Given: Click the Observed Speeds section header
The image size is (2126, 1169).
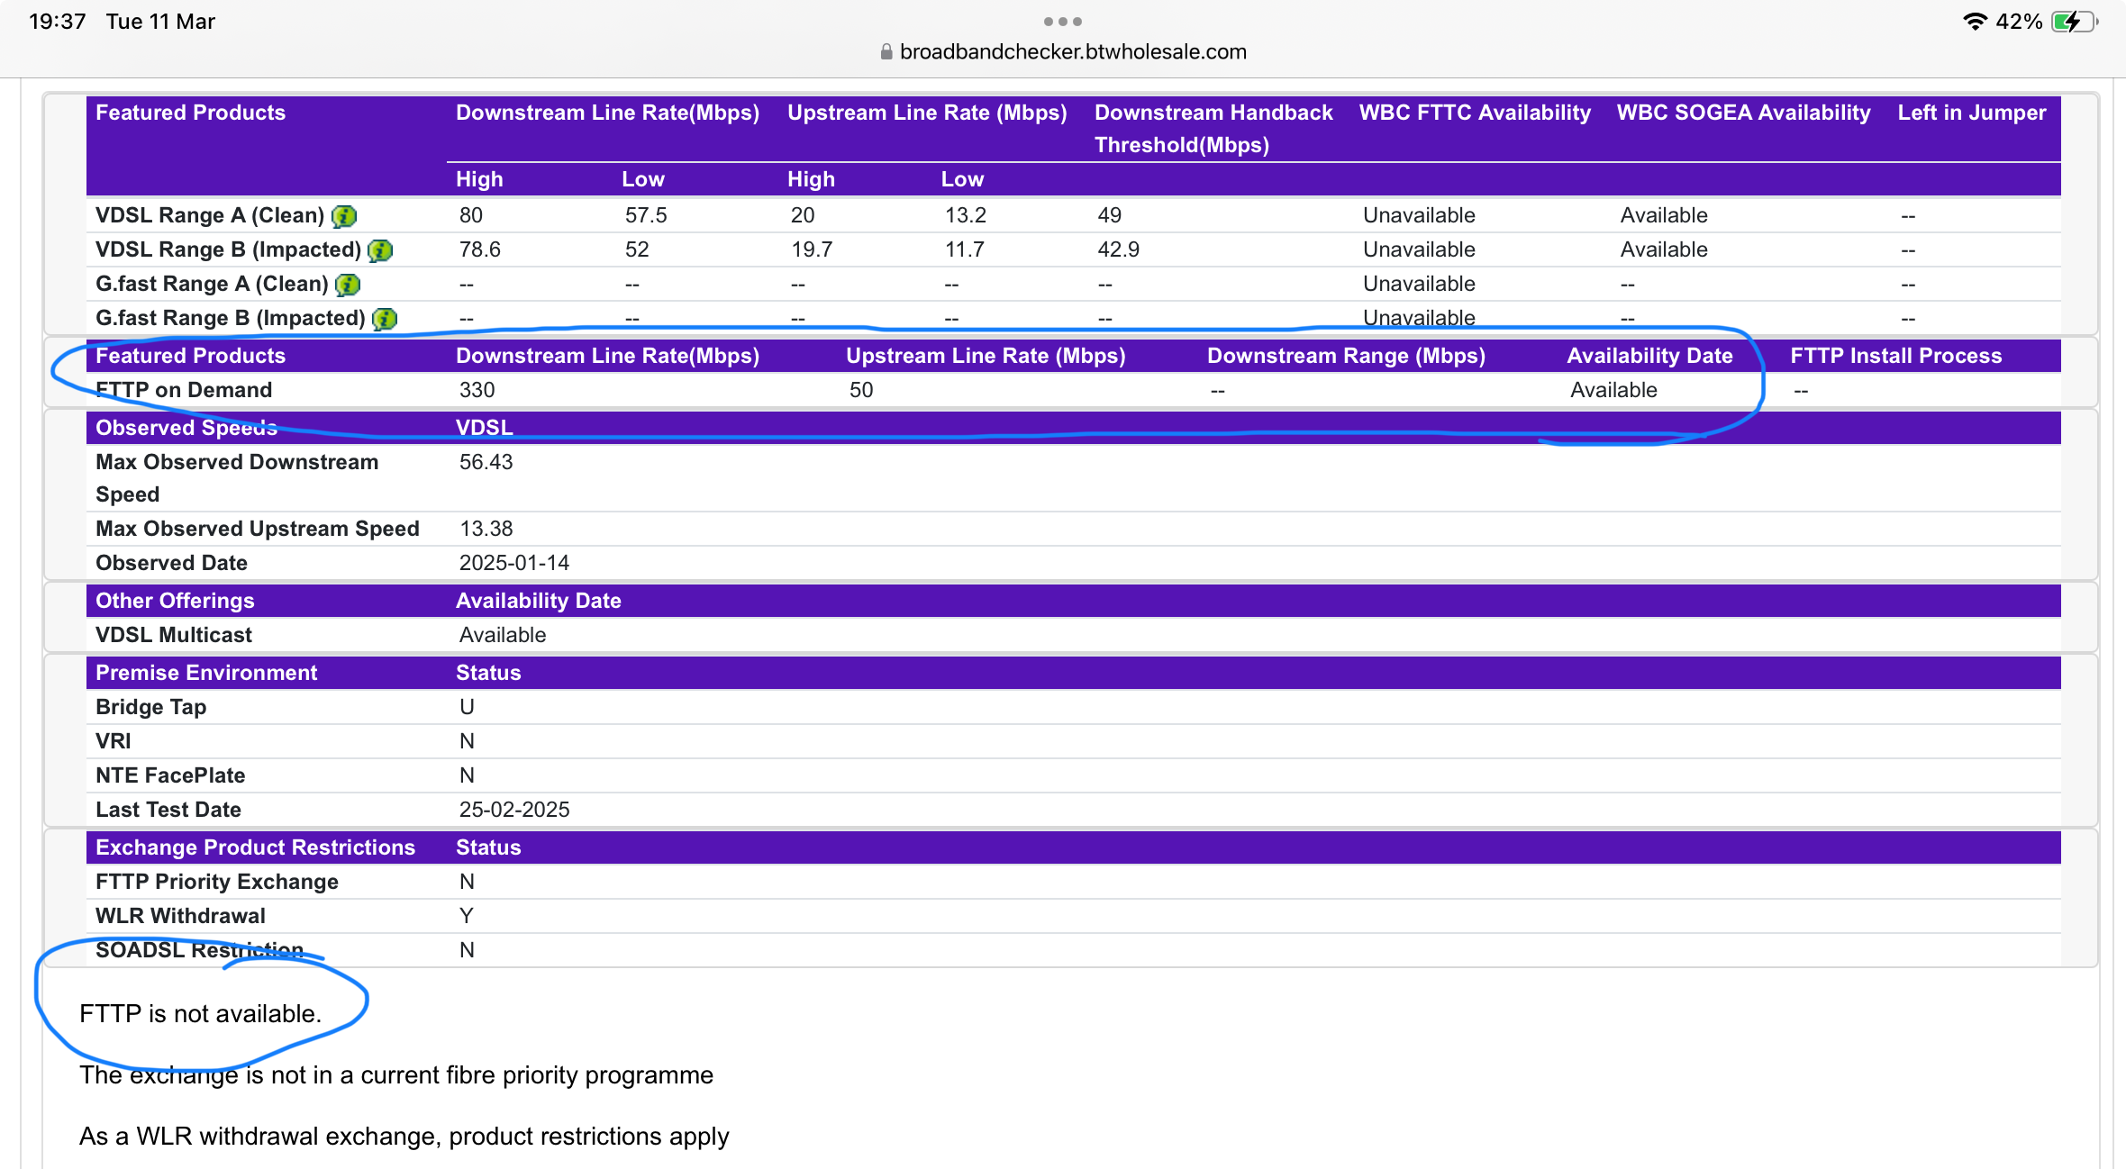Looking at the screenshot, I should [x=186, y=428].
